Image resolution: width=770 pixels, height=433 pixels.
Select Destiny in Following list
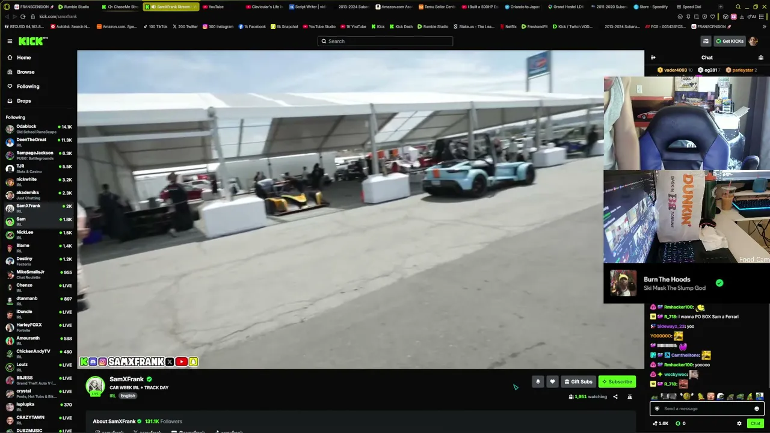[x=38, y=261]
